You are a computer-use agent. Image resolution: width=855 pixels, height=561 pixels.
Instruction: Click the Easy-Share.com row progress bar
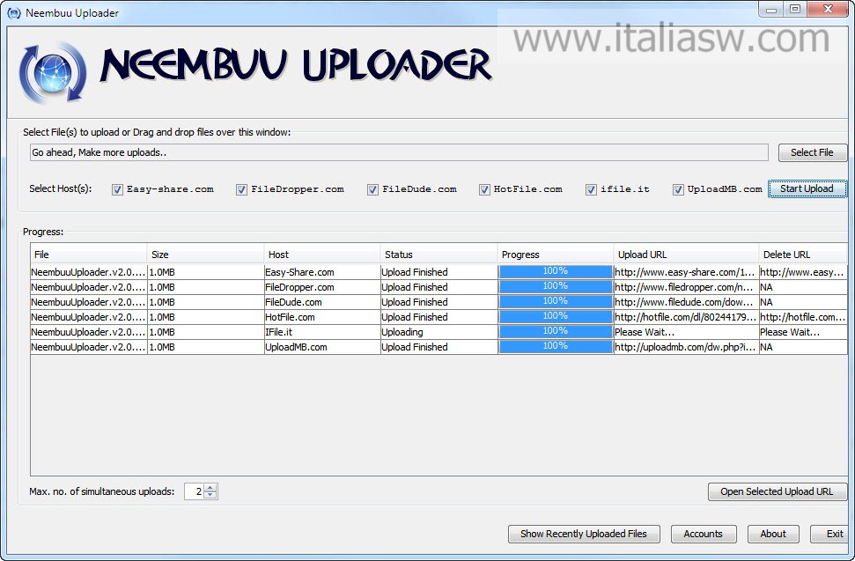tap(556, 271)
